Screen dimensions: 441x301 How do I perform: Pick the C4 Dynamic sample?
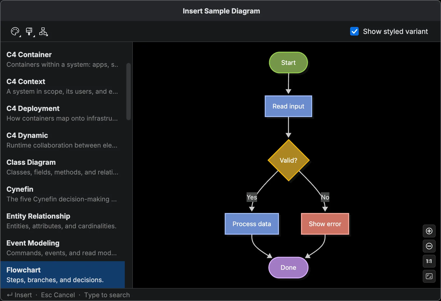[x=63, y=140]
